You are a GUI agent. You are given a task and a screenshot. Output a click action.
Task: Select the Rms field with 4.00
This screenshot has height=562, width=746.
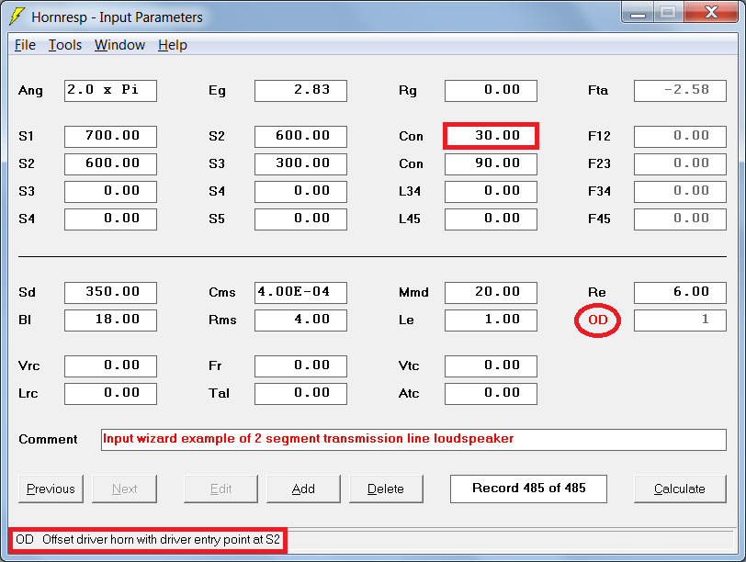(x=300, y=320)
